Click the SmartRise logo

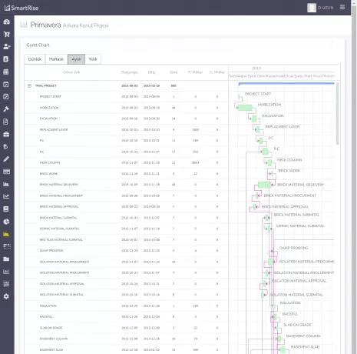21,8
